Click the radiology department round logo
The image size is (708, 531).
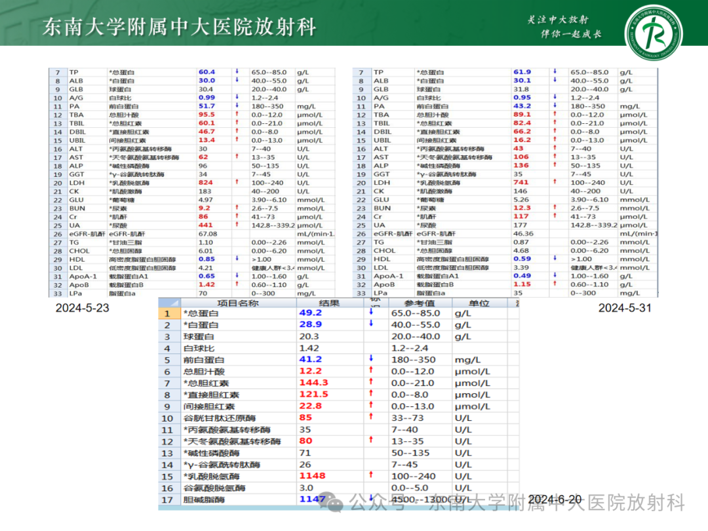653,33
